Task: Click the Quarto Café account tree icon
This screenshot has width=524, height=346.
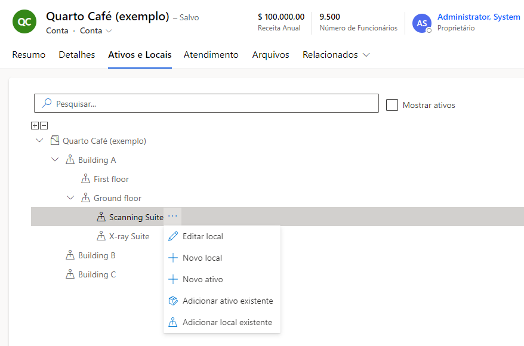Action: pyautogui.click(x=55, y=141)
